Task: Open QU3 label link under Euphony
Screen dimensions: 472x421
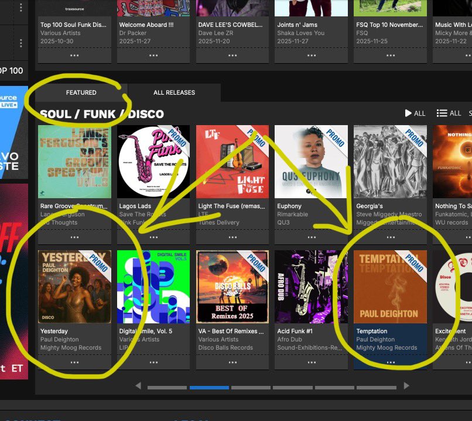Action: (283, 222)
